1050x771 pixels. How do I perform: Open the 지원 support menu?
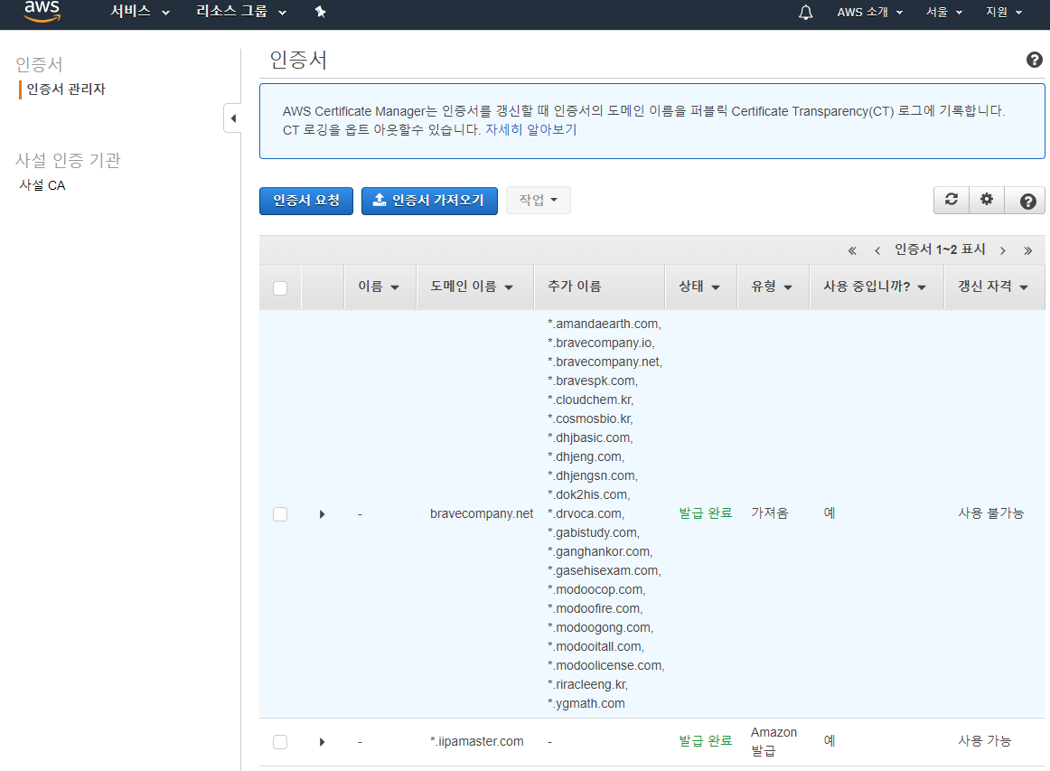tap(1004, 12)
